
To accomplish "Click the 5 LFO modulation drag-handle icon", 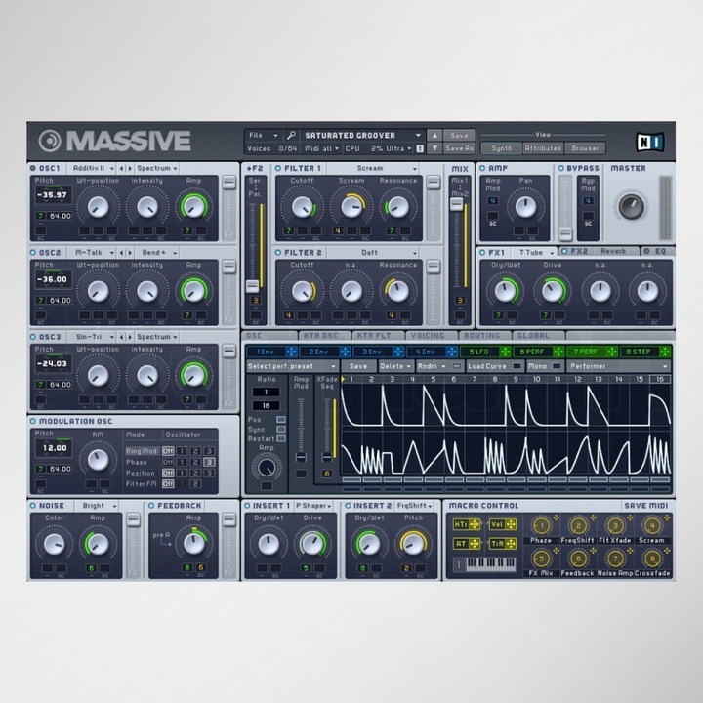I will pos(505,351).
